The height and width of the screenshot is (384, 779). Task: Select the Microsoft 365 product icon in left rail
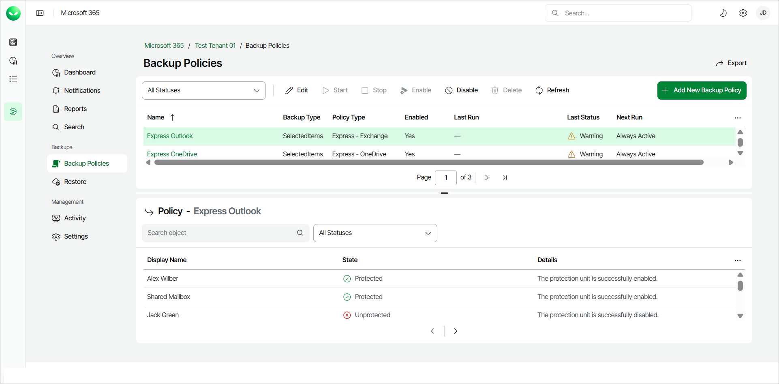(13, 111)
